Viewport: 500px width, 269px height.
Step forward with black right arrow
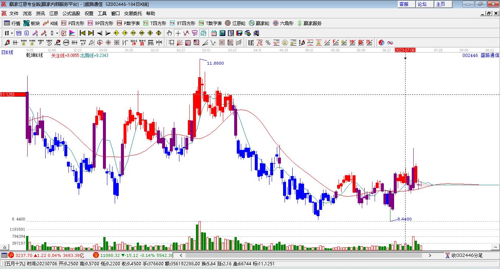click(x=108, y=33)
